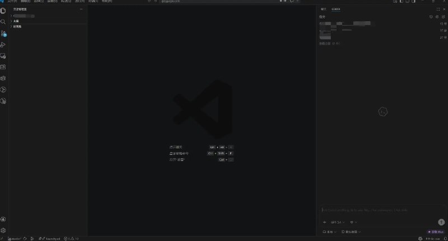The image size is (448, 241).
Task: Open the customize layout icon in title bar
Action: (x=395, y=1)
